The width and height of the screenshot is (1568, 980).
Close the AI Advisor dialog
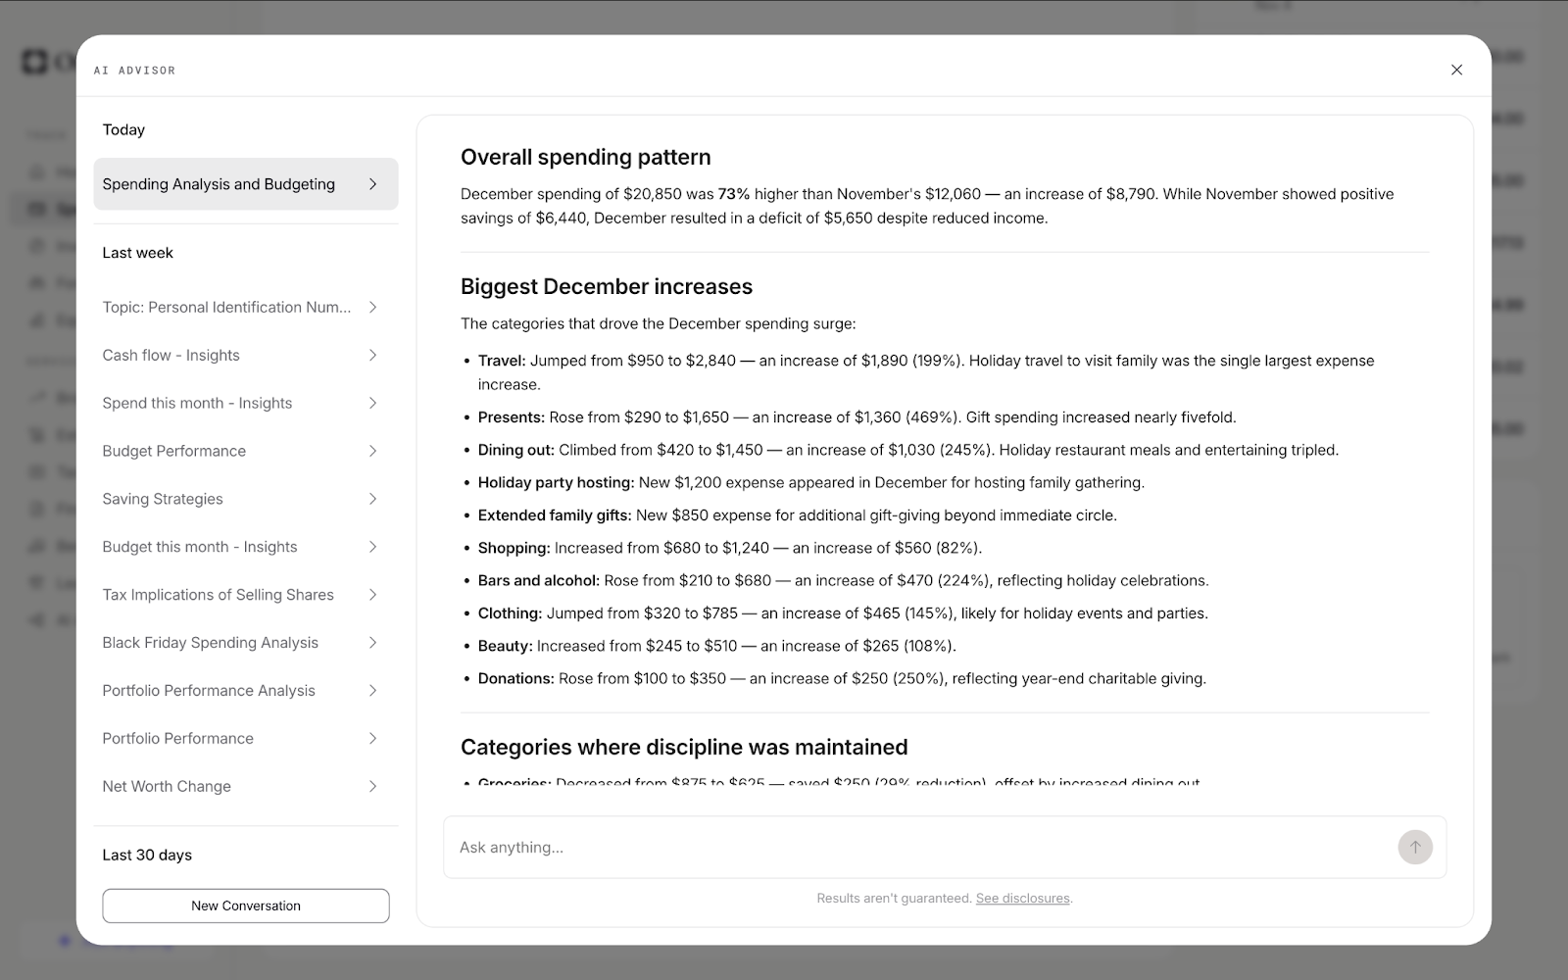point(1456,70)
